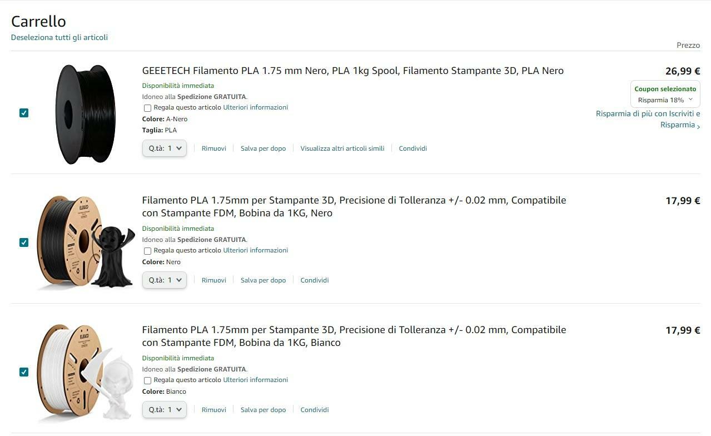Tick 'Regala questo articolo' for Bianco filament
Viewport: 711px width, 436px height.
coord(147,380)
